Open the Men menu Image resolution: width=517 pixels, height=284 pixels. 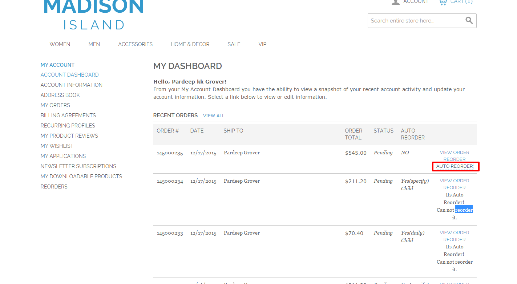pyautogui.click(x=94, y=44)
